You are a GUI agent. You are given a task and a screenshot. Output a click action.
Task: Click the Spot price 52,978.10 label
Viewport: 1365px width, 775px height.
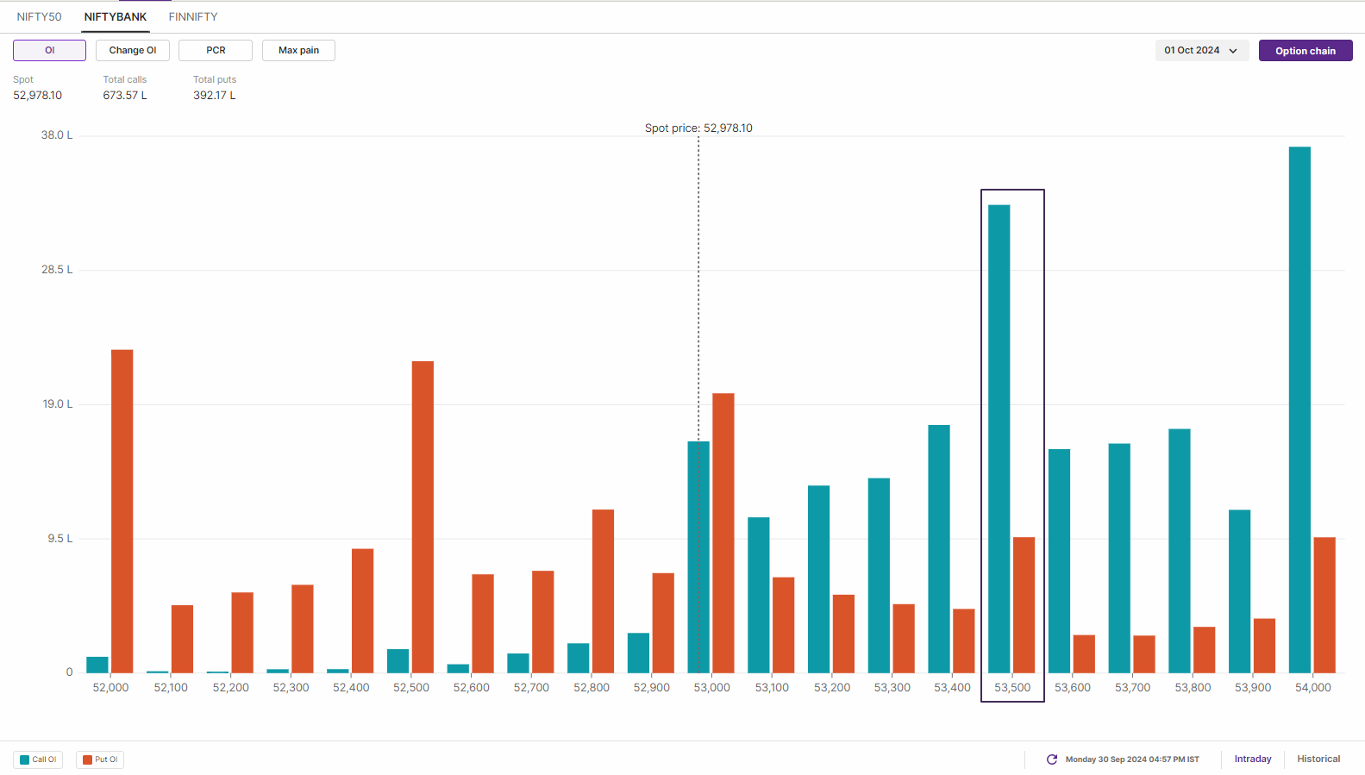coord(698,128)
